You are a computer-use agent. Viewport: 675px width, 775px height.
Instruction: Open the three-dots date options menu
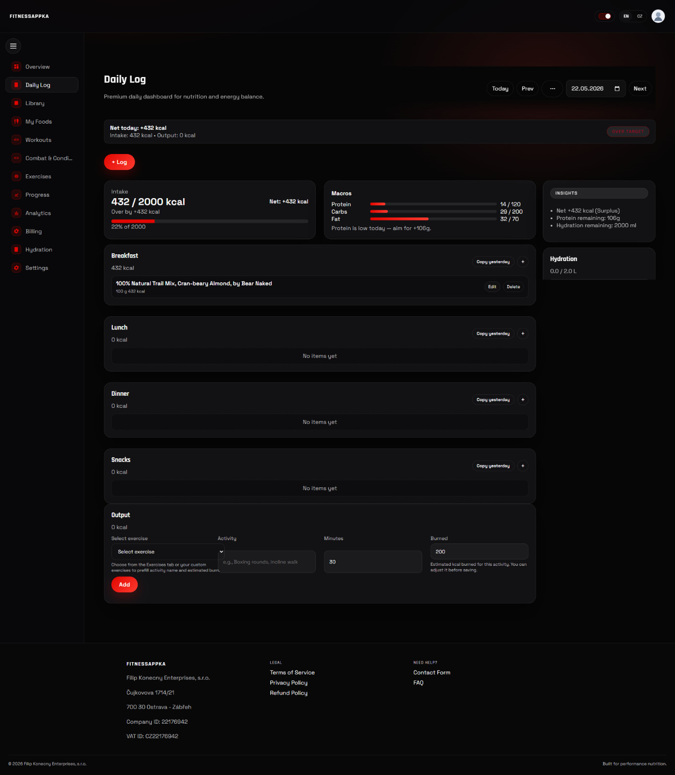tap(552, 89)
